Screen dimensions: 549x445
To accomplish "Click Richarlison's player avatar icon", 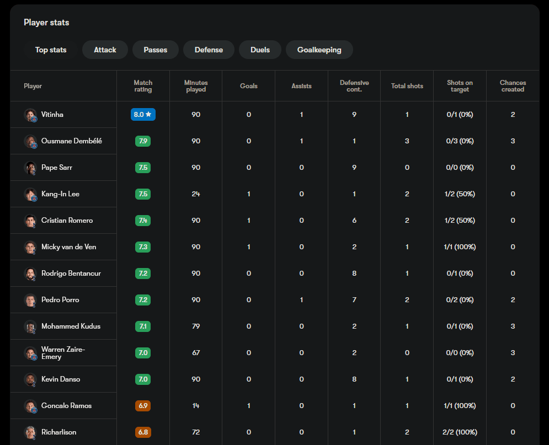I will pyautogui.click(x=30, y=432).
